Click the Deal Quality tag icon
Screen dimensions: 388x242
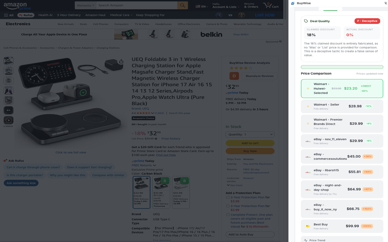pyautogui.click(x=306, y=21)
